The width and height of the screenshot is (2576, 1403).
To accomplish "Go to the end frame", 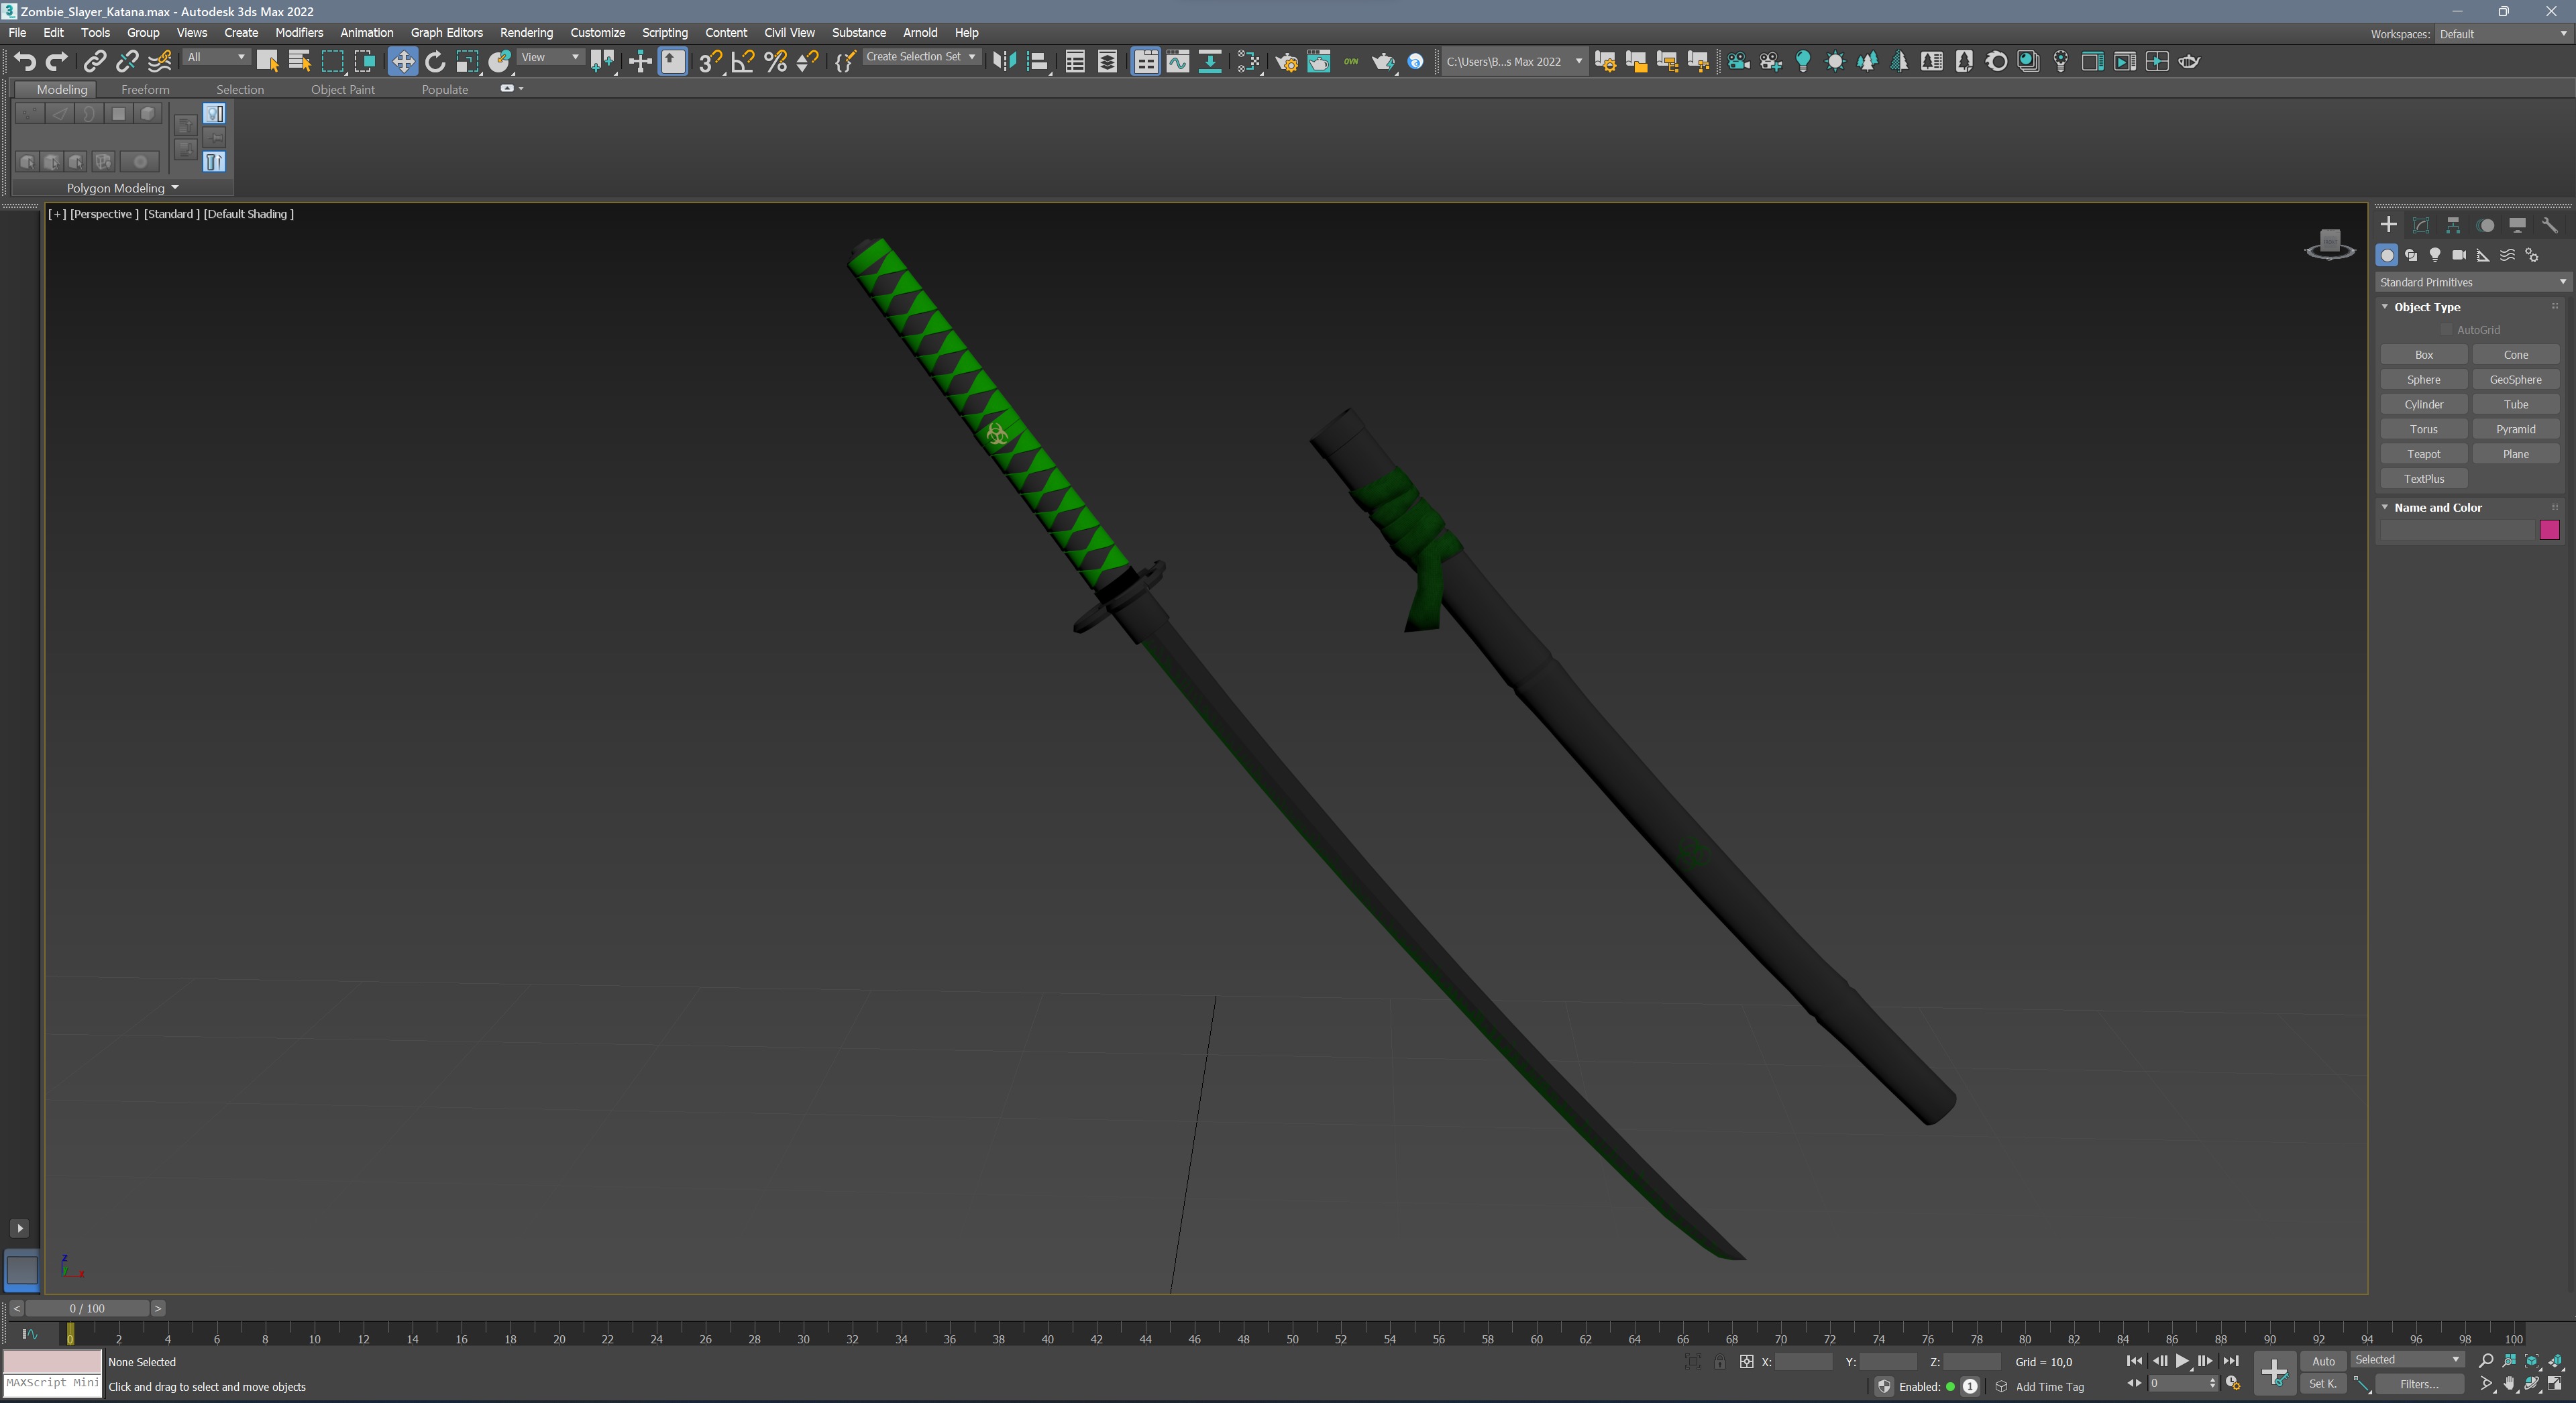I will pos(2230,1361).
